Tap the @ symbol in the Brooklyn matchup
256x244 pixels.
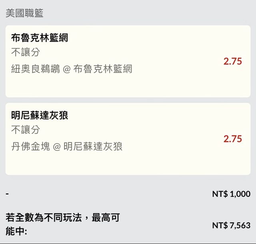[x=67, y=69]
